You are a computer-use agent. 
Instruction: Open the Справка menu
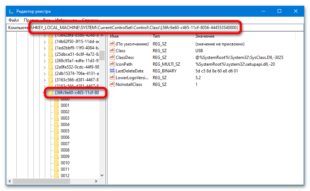click(x=90, y=20)
